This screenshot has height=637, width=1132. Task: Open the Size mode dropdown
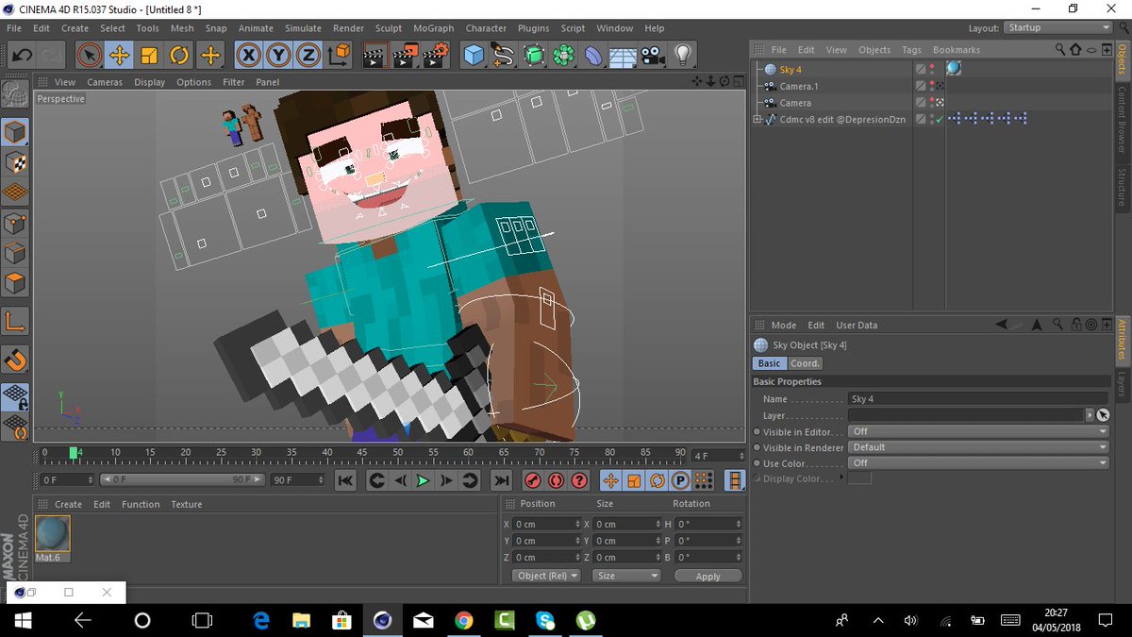click(x=626, y=576)
